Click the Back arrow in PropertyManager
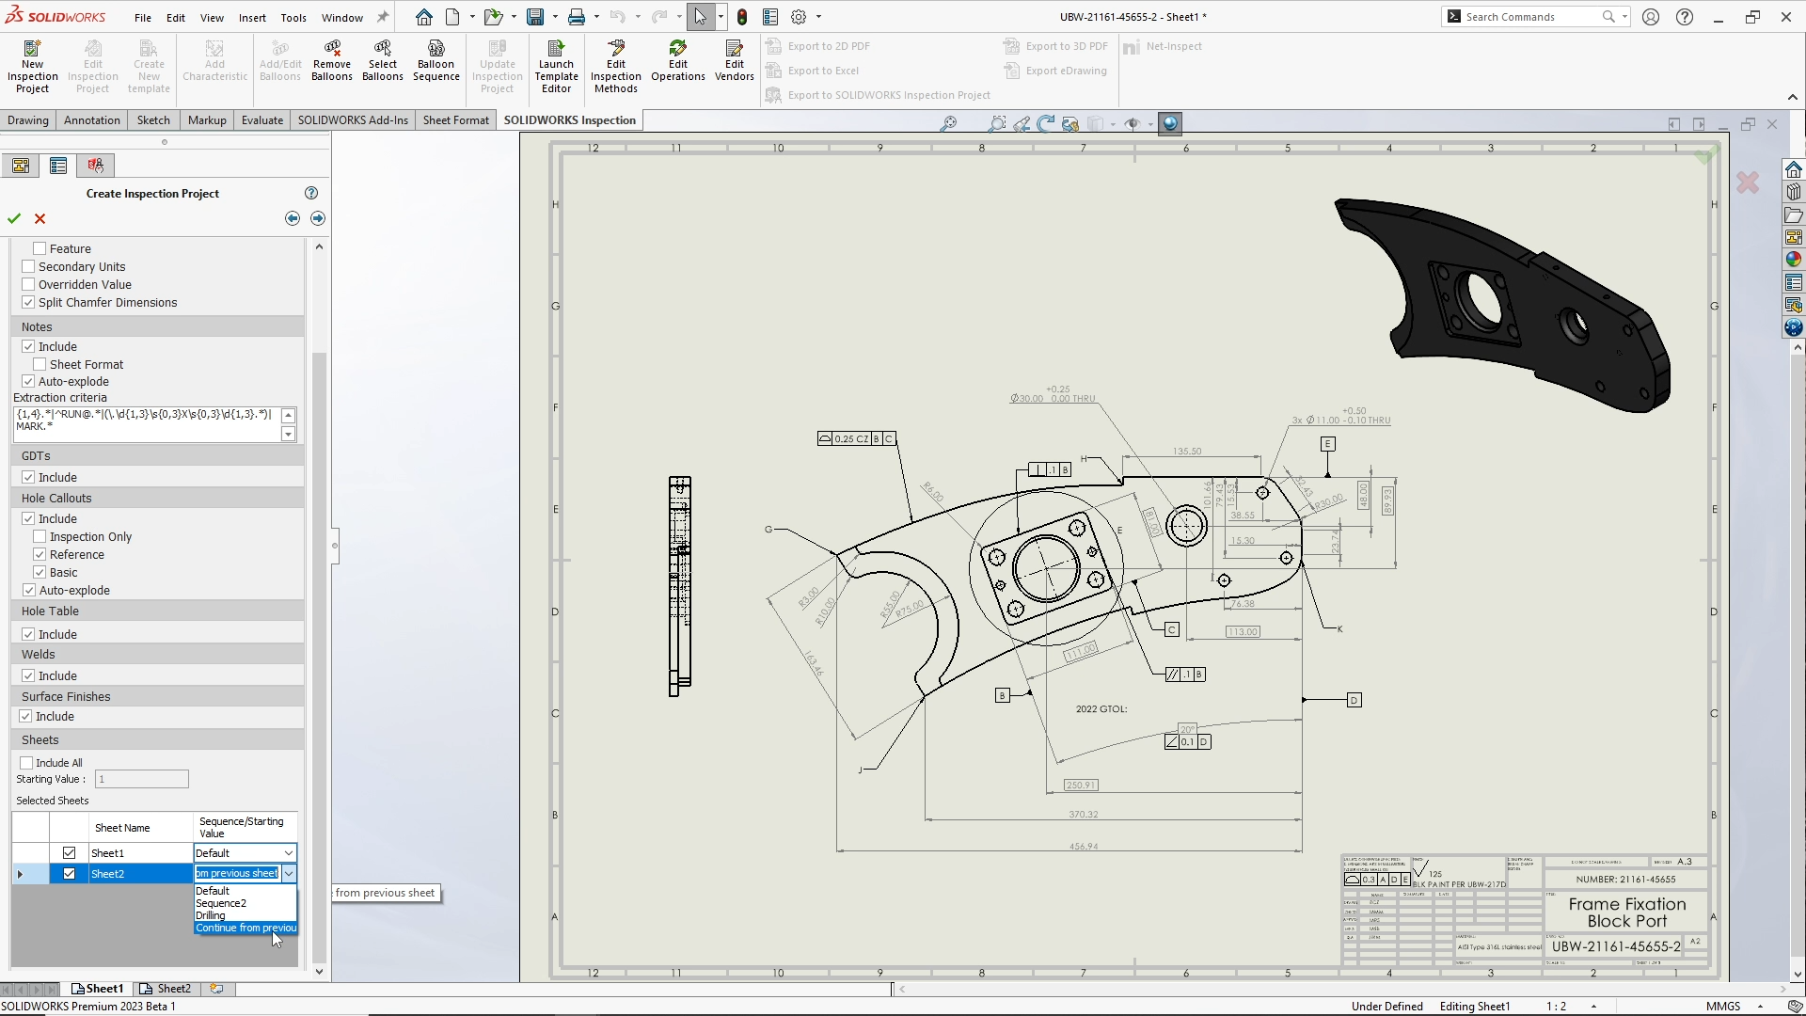The width and height of the screenshot is (1806, 1016). pos(293,218)
